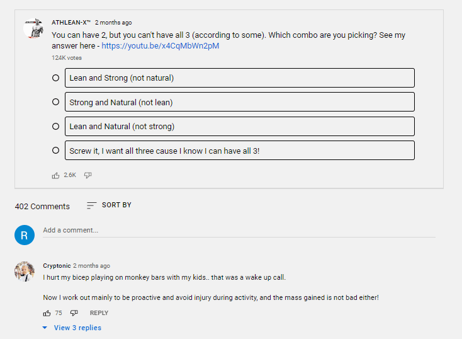Select the Lean and Strong radio button
This screenshot has height=339, width=462.
click(x=56, y=78)
